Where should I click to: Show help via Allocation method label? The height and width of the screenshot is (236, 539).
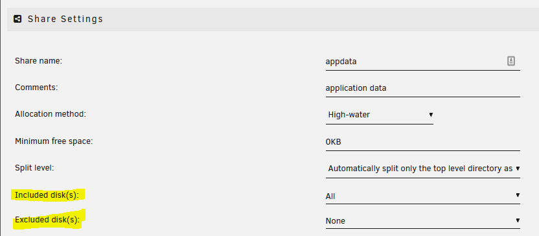tap(51, 114)
